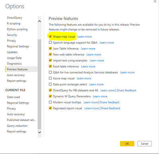
Task: Open Share feedback for Modern visual tooltips
Action: coord(110,102)
